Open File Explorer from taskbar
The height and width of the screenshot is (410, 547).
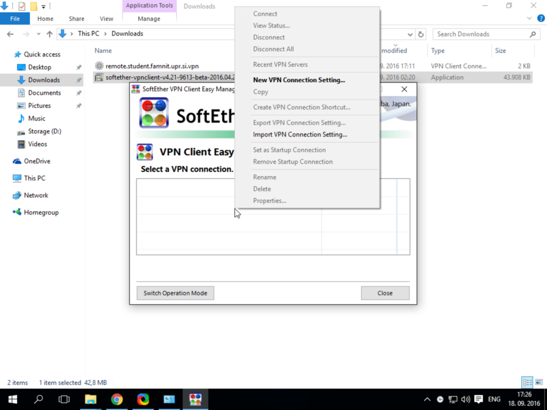pos(90,399)
